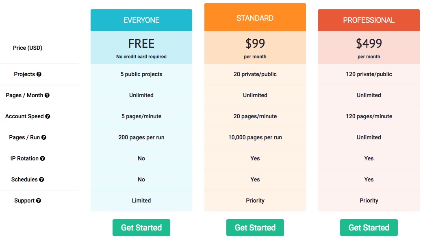Viewport: 423px width, 241px height.
Task: Select the red PROFESSIONAL plan header
Action: pyautogui.click(x=369, y=20)
